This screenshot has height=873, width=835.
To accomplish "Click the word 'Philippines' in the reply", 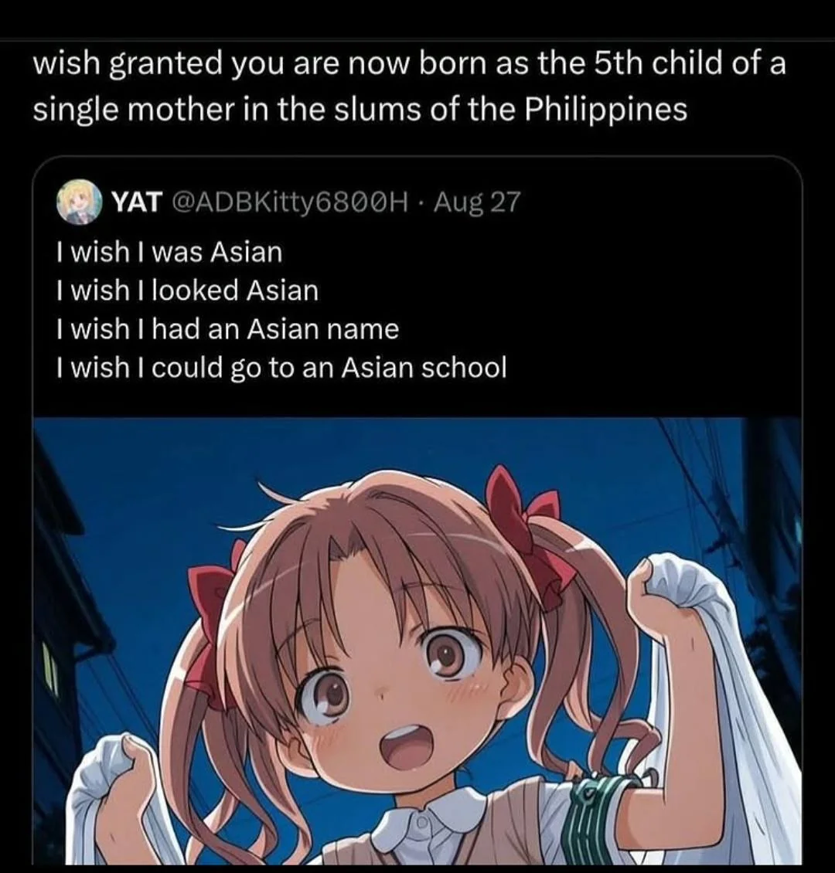I will click(x=607, y=110).
